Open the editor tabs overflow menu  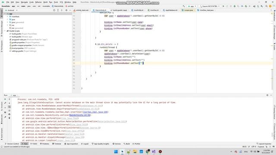pyautogui.click(x=271, y=10)
